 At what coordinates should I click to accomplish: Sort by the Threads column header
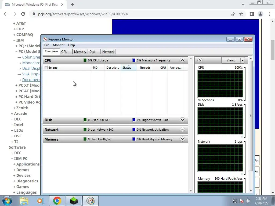[x=144, y=68]
